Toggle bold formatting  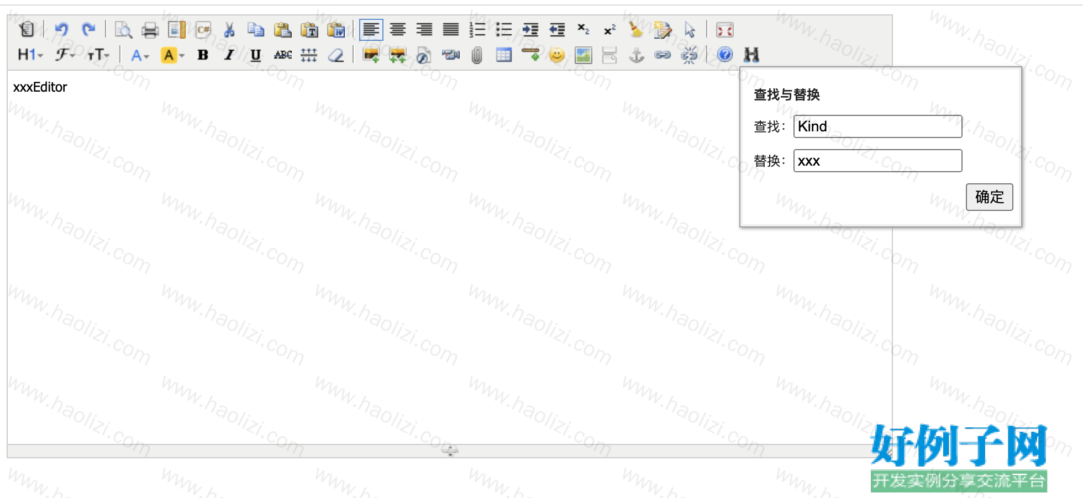203,55
